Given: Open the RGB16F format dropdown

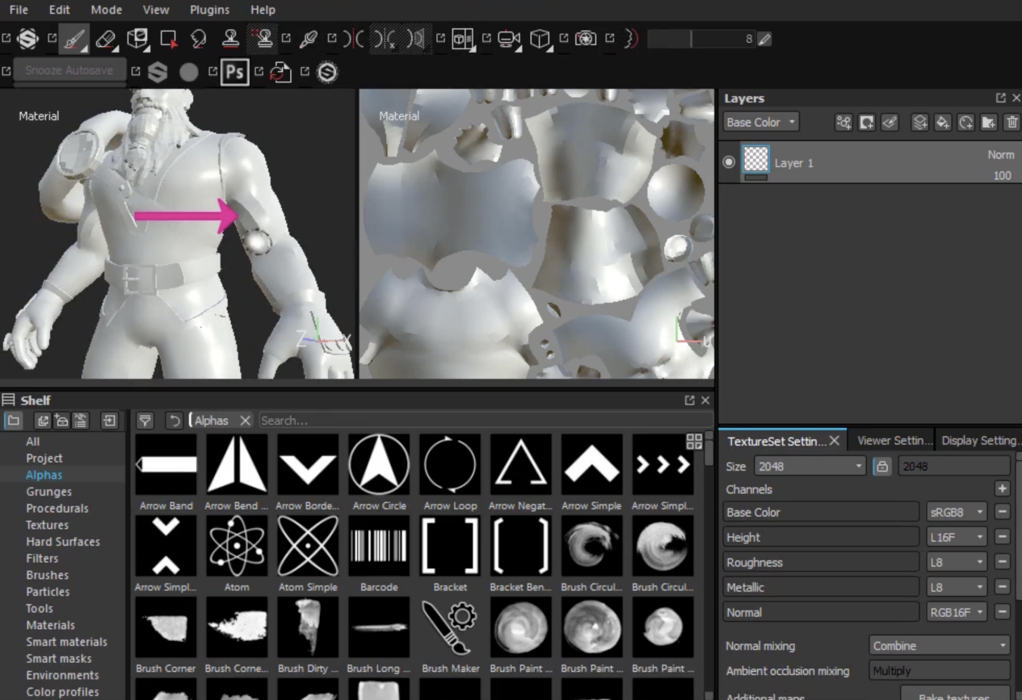Looking at the screenshot, I should pos(957,612).
